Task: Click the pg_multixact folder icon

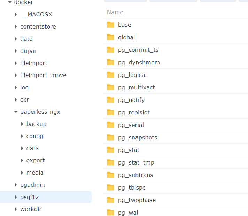Action: point(110,87)
